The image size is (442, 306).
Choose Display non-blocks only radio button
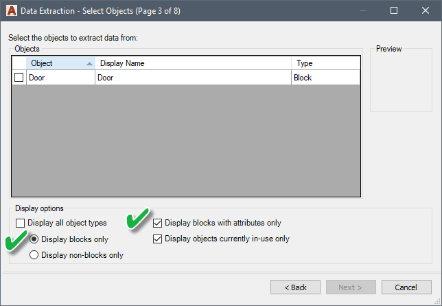click(34, 255)
